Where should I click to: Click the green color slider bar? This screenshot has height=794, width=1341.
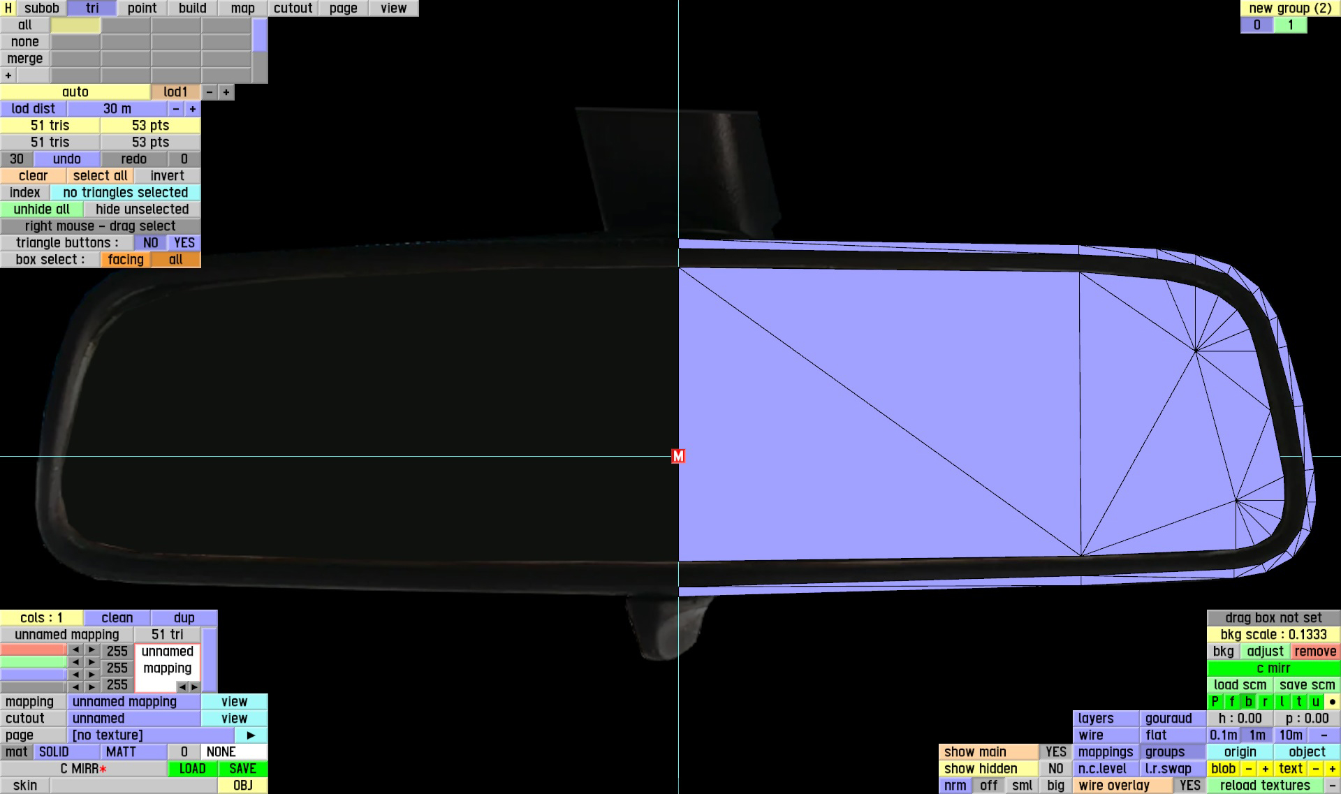pyautogui.click(x=33, y=662)
